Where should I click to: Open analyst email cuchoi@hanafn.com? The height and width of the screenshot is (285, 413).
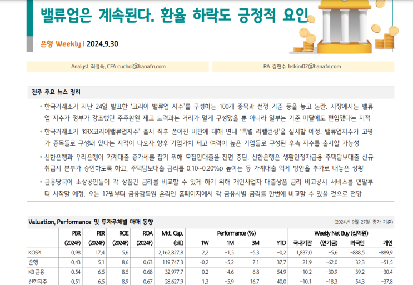(x=141, y=67)
